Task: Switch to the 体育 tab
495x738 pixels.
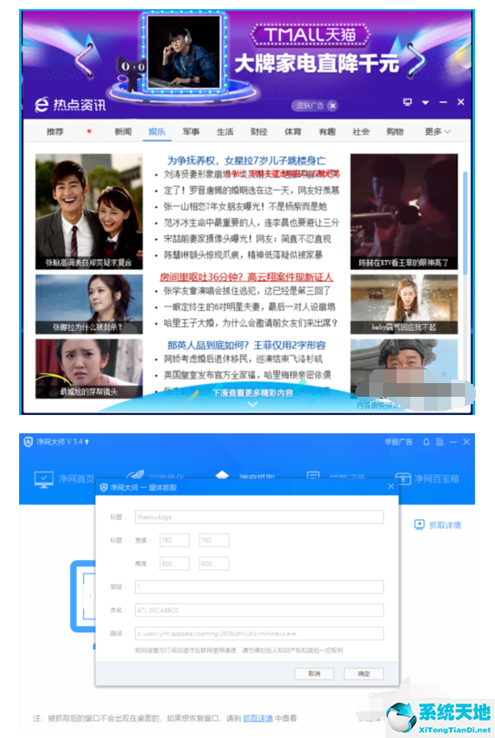Action: tap(293, 131)
